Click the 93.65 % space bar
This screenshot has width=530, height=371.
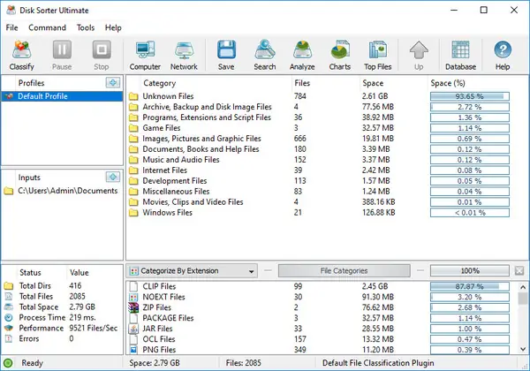coord(470,96)
